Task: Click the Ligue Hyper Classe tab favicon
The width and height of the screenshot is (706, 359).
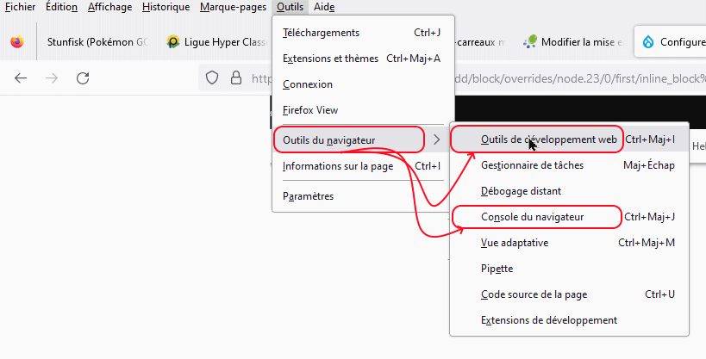Action: 173,42
